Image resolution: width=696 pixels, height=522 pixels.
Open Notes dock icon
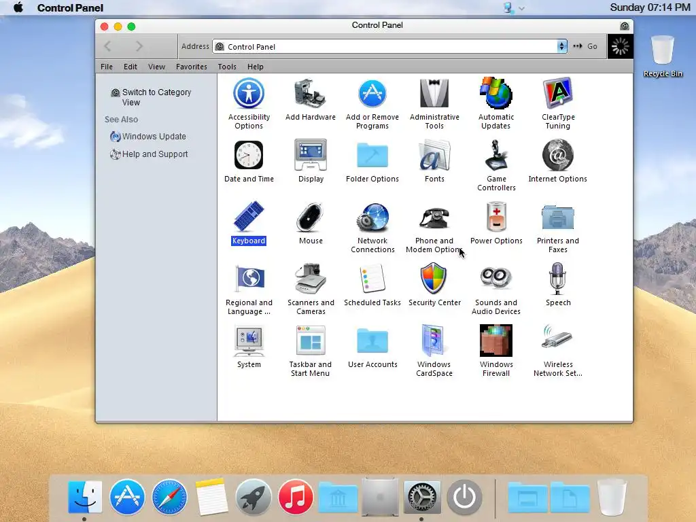click(211, 497)
